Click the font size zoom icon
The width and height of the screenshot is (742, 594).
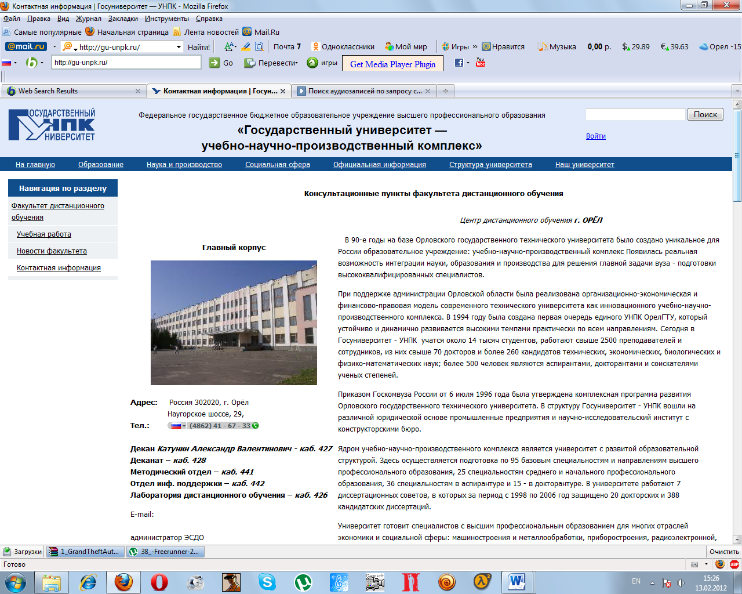pyautogui.click(x=230, y=46)
